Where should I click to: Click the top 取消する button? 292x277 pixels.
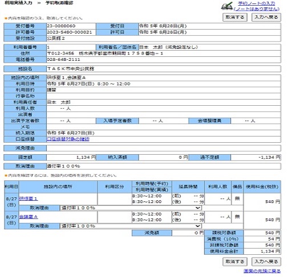pos(235,17)
